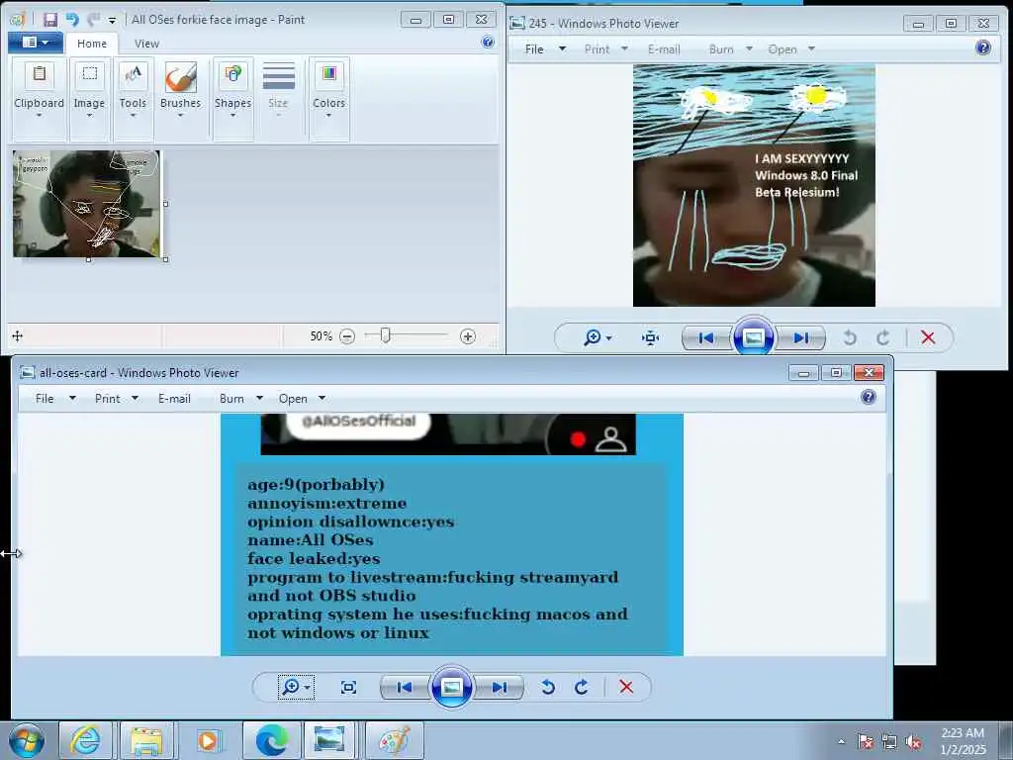Open Windows Media Player from taskbar
Image resolution: width=1013 pixels, height=760 pixels.
click(x=208, y=740)
